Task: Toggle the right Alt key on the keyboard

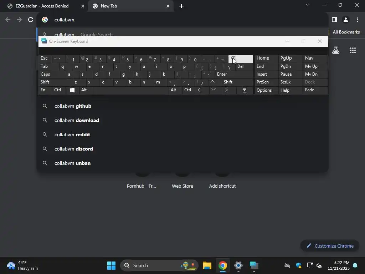Action: [x=175, y=90]
